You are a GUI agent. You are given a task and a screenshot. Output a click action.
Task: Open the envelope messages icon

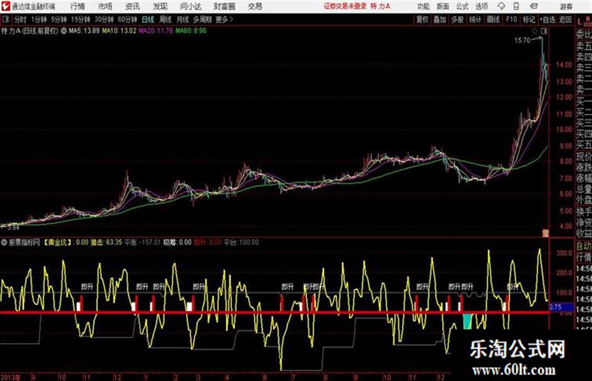[x=534, y=6]
